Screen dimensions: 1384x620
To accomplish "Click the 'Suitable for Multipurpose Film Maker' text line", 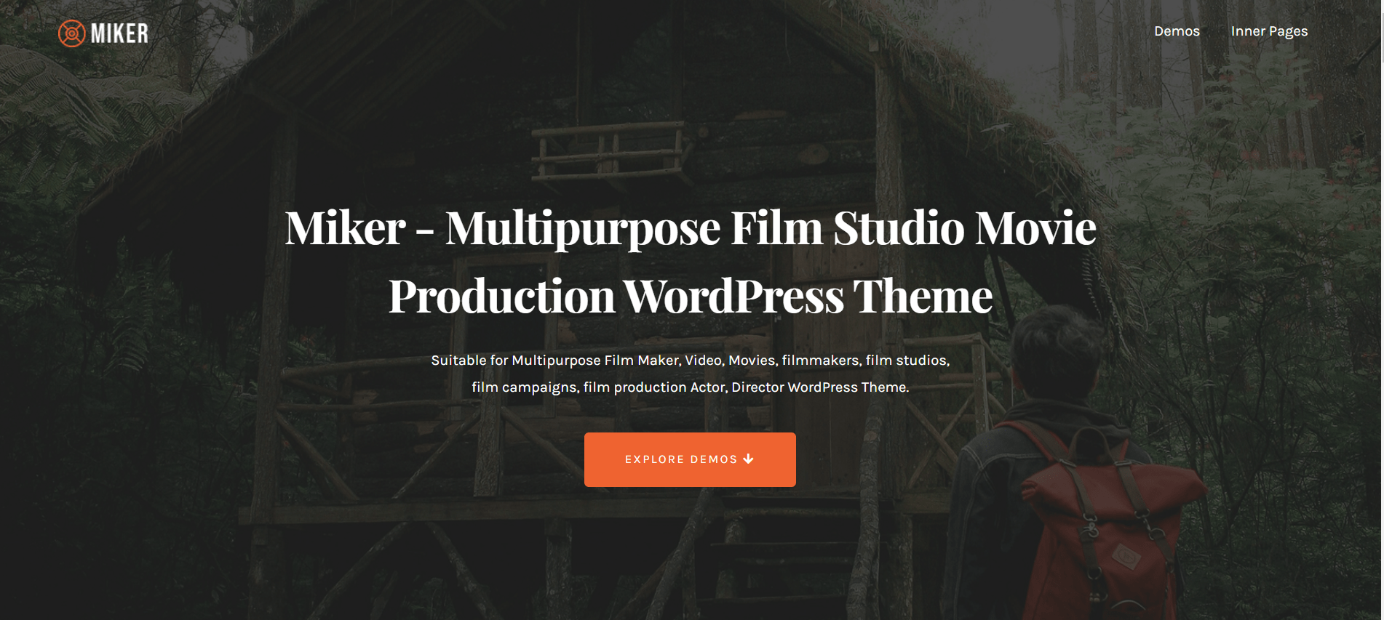I will 690,361.
